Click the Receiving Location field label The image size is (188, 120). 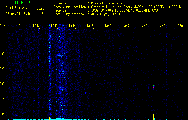70,7
